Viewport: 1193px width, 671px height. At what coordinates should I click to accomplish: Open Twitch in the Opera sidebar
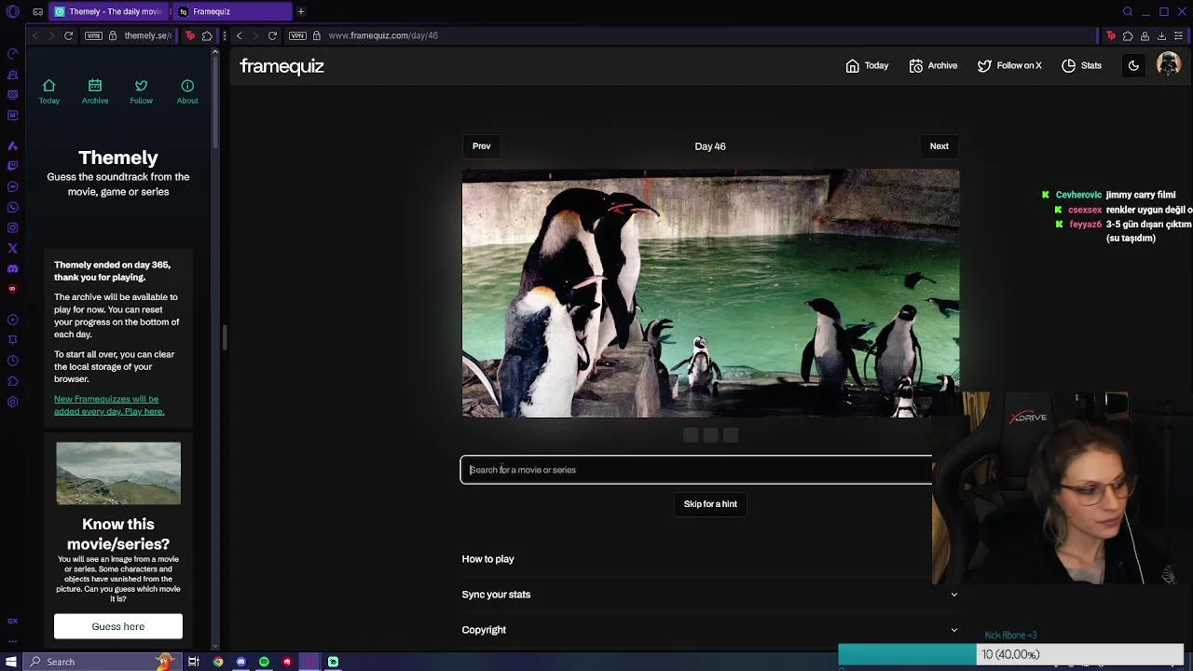[x=12, y=166]
